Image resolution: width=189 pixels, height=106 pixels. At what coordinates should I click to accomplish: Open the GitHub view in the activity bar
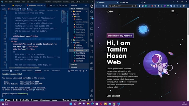[92, 34]
